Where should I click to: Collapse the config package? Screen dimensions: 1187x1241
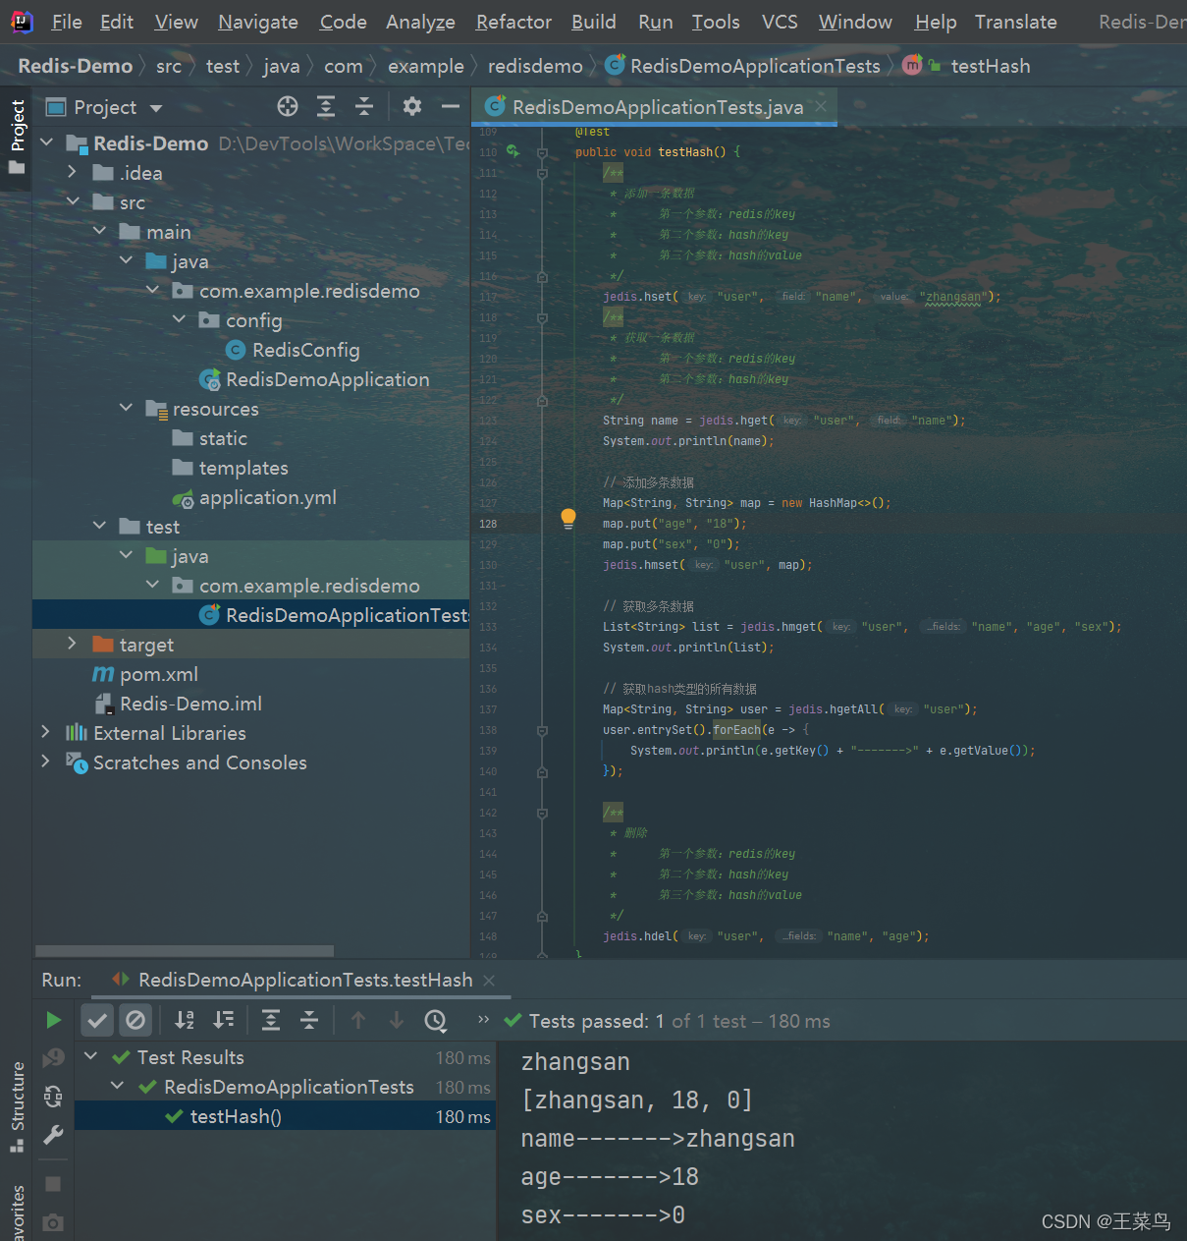[179, 320]
